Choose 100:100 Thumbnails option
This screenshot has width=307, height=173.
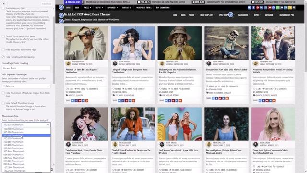pyautogui.click(x=26, y=129)
